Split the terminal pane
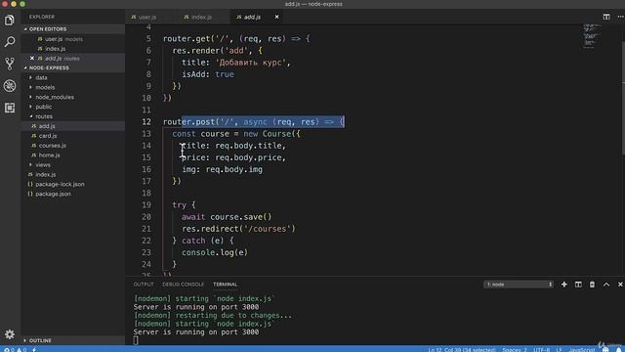 click(578, 285)
